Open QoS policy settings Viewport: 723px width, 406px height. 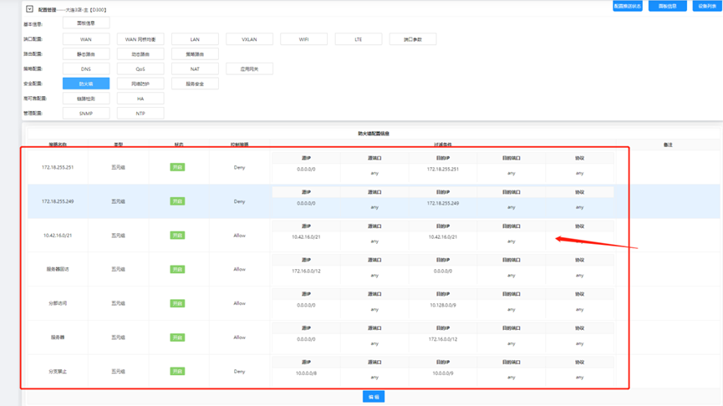[x=140, y=69]
